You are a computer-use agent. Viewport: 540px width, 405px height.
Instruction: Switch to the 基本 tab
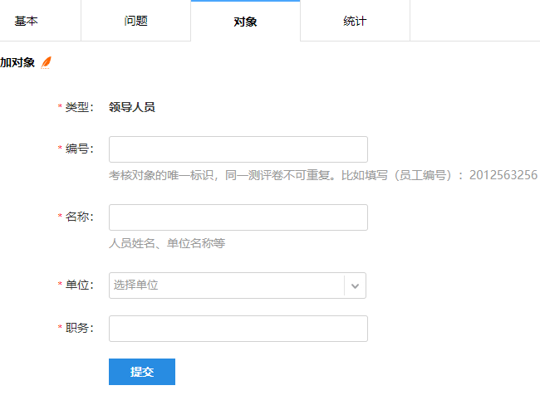pos(27,21)
